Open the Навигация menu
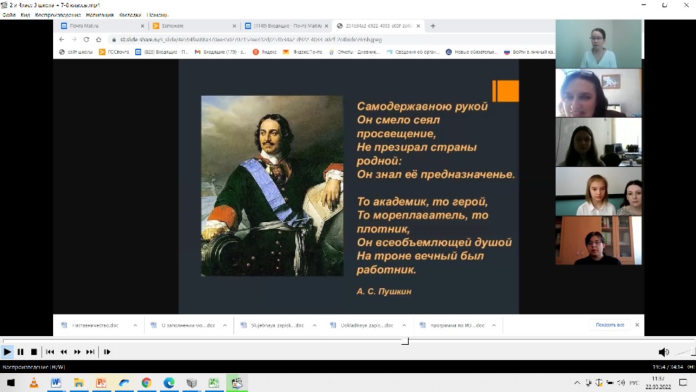The width and height of the screenshot is (696, 392). tap(100, 15)
